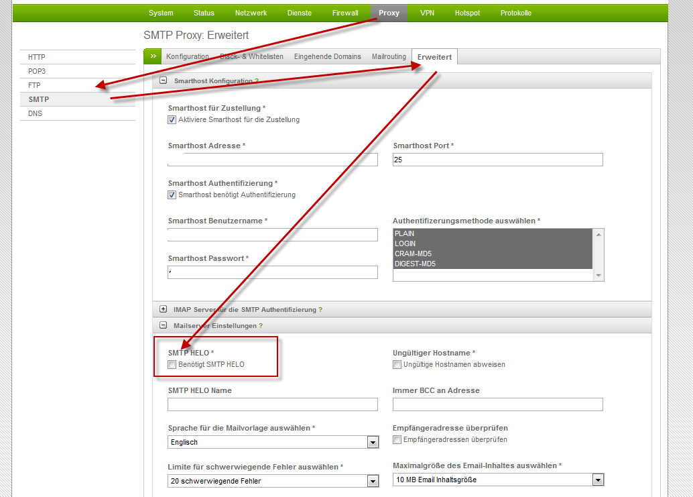Switch to the Mailrouting tab

[x=389, y=57]
